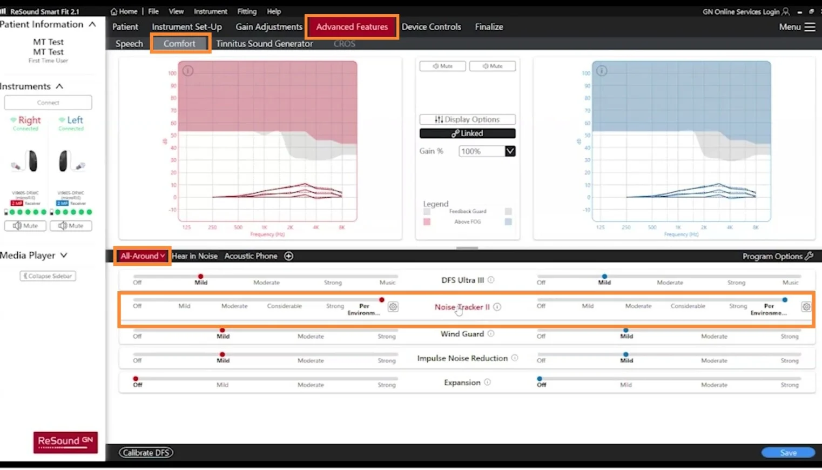Click the info icon on the red graph
Viewport: 822px width, 470px height.
[188, 71]
